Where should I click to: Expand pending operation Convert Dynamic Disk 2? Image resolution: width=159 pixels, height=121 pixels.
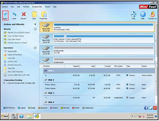point(4,83)
